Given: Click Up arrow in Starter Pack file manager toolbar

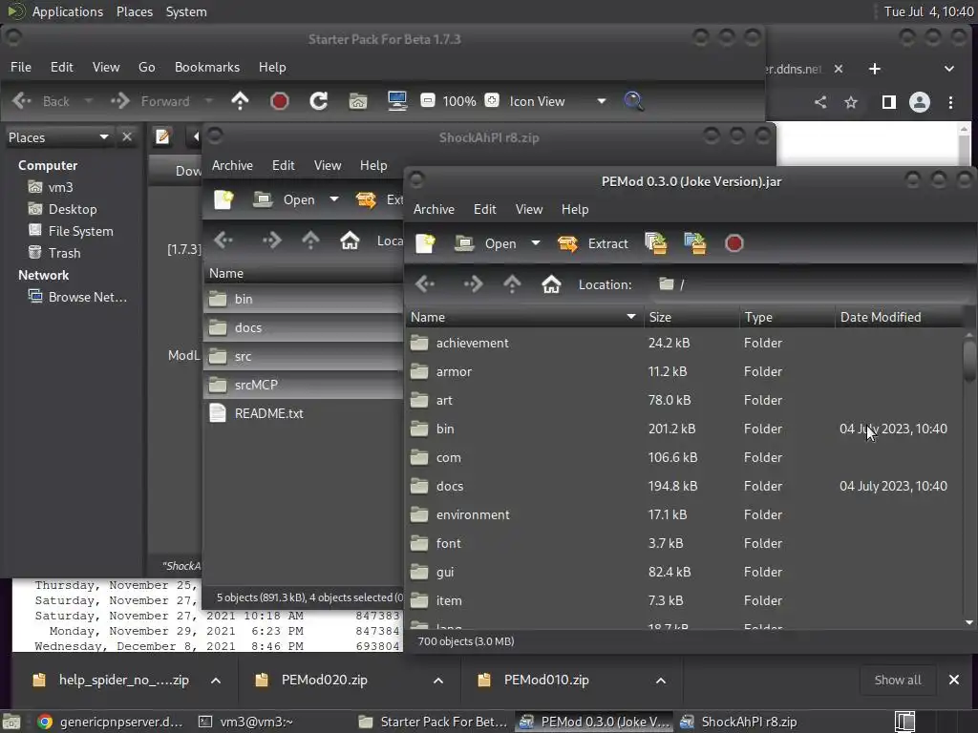Looking at the screenshot, I should click(240, 101).
